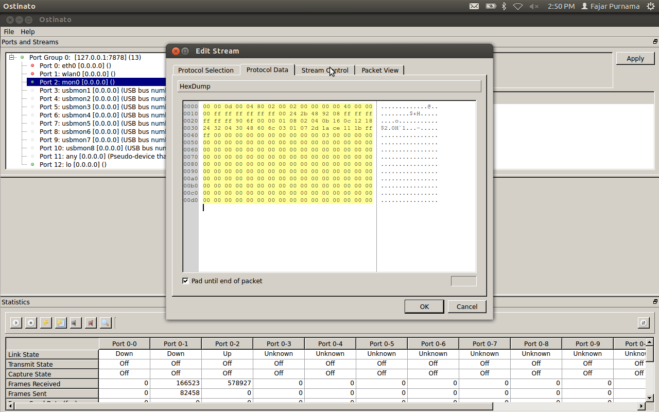Screen dimensions: 659x412
Task: Stop transmit with the stop icon
Action: point(31,323)
